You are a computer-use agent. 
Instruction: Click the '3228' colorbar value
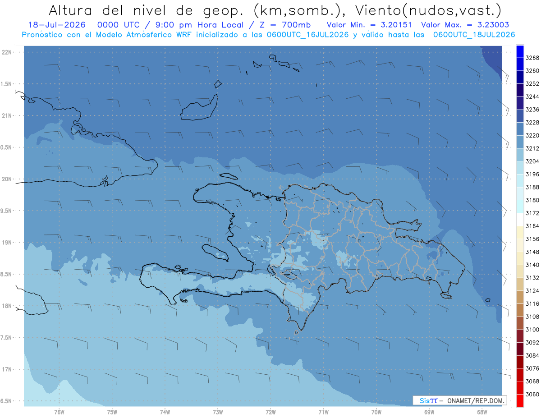coord(532,122)
